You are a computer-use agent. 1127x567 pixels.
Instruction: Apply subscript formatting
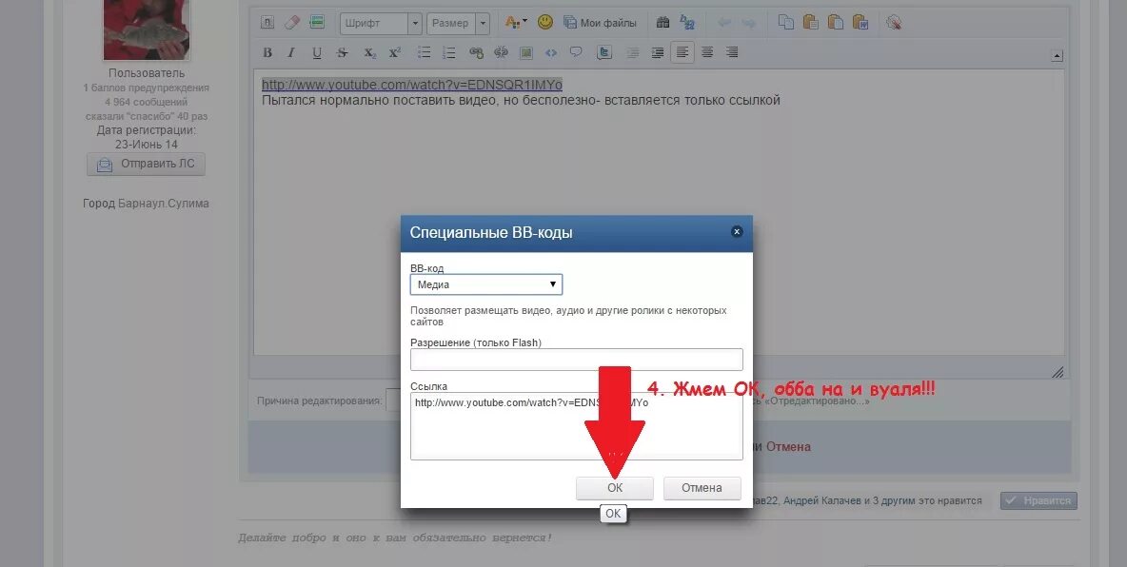tap(369, 52)
